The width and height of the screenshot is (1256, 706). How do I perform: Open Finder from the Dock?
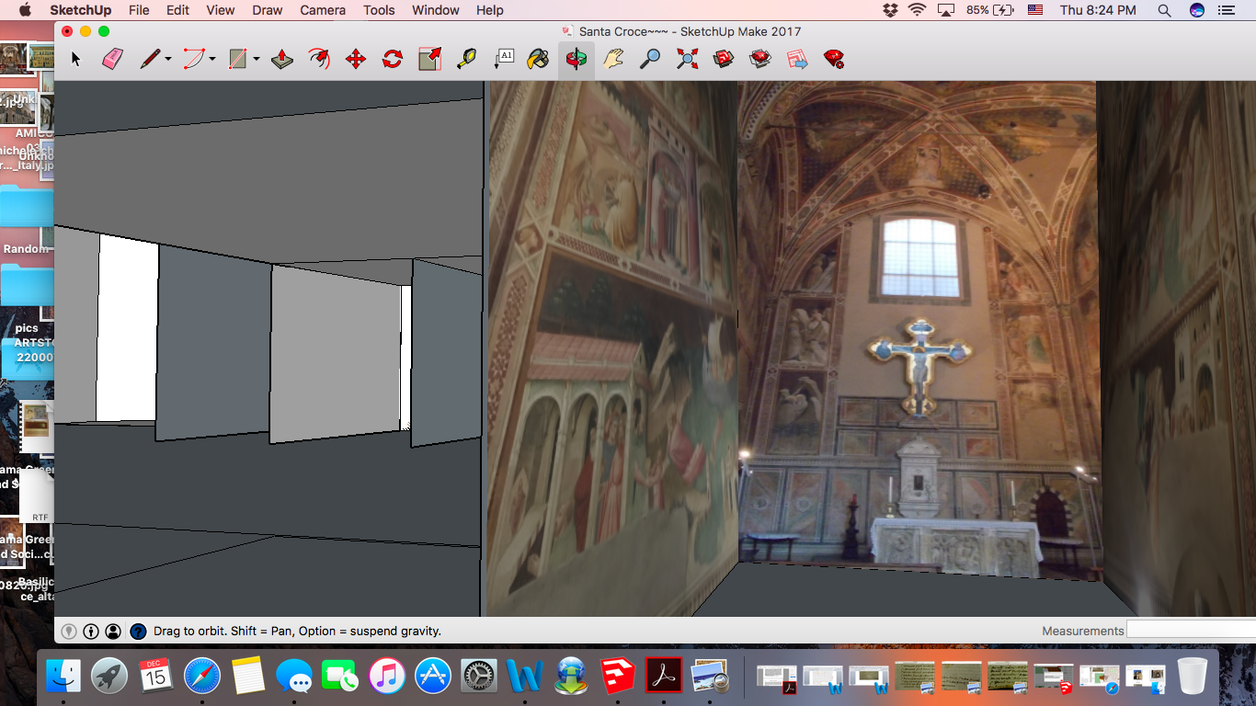point(63,677)
